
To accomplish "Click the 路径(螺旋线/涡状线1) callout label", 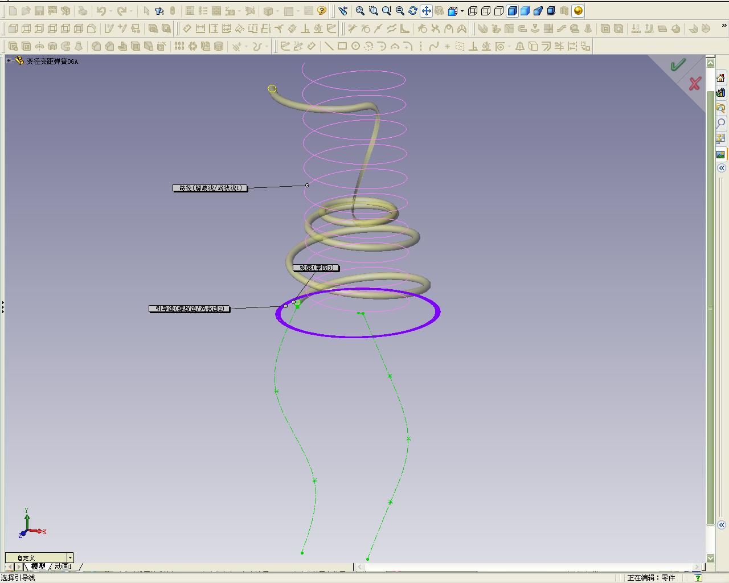I will [x=210, y=188].
